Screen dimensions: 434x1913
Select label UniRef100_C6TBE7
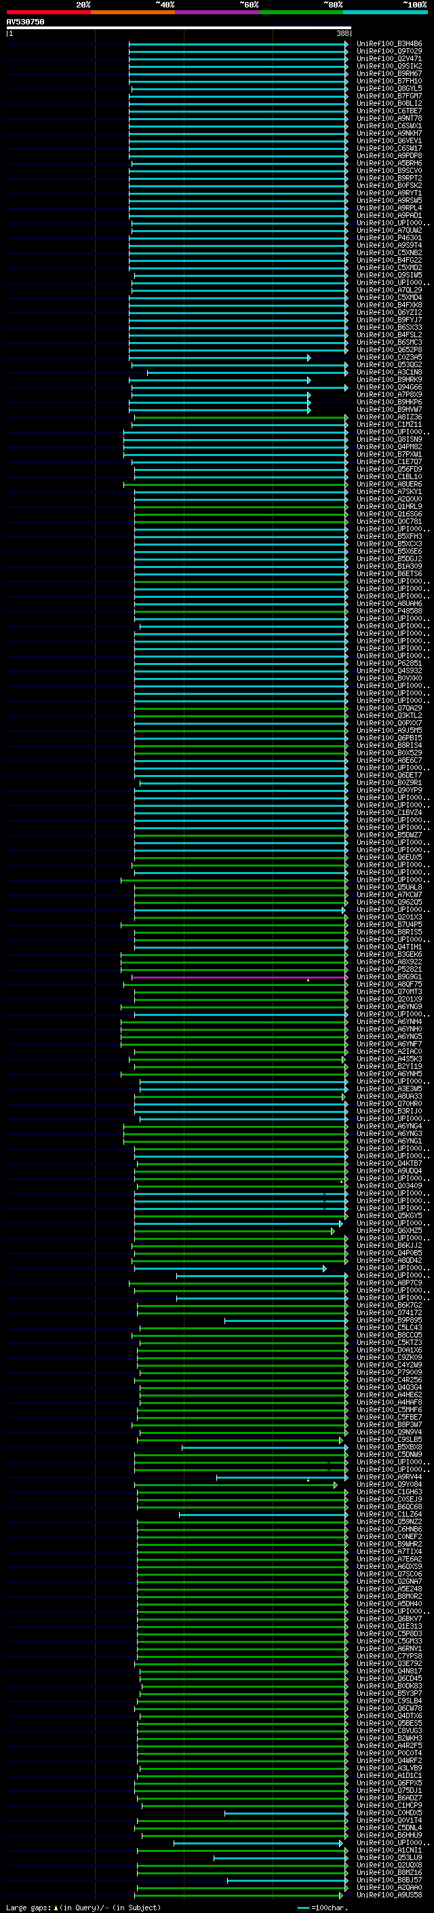tap(389, 111)
